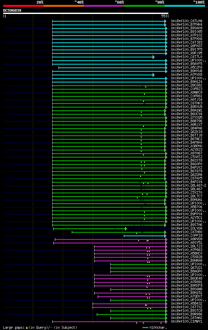This screenshot has width=208, height=330.
Task: Click the green ~80% identity legend segment
Action: pyautogui.click(x=145, y=6)
